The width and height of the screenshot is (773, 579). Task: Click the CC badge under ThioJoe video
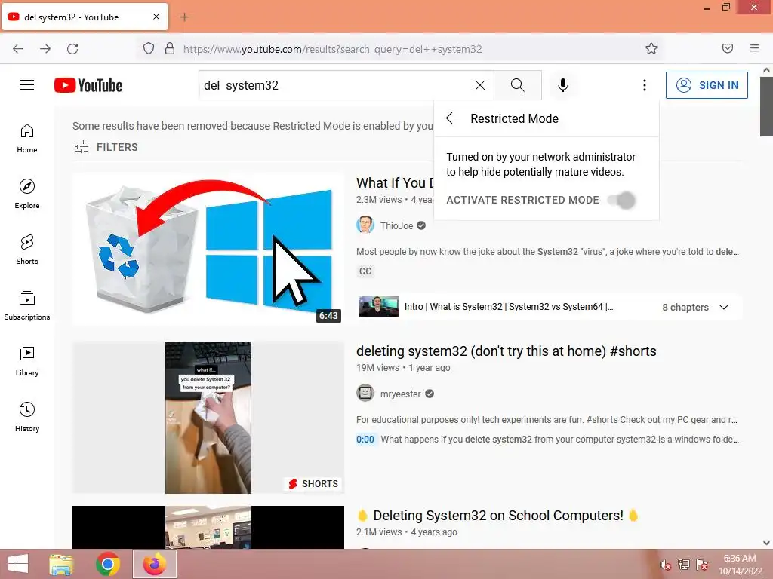tap(365, 271)
